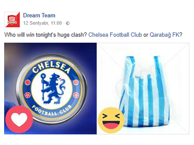Click the CHELSEA lettering on the badge
Image resolution: width=194 pixels, height=145 pixels.
52,67
